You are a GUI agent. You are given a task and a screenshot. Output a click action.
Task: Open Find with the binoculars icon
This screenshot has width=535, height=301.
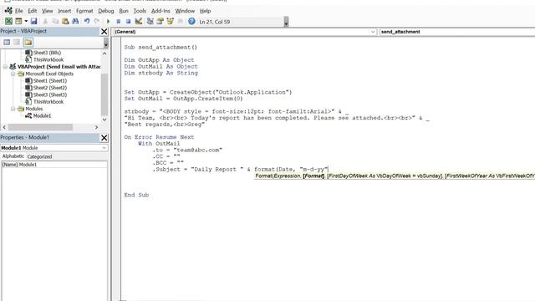75,21
